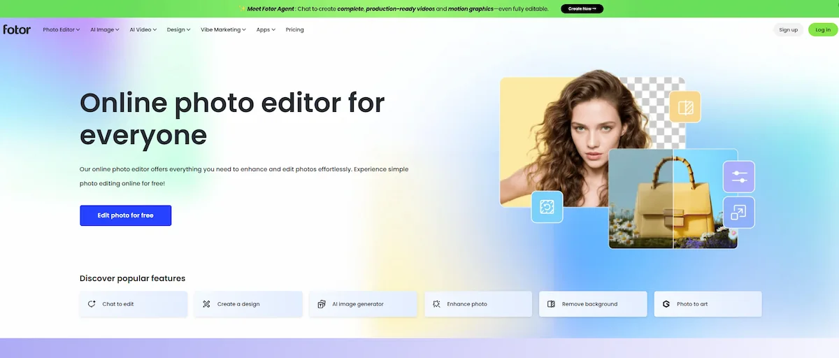
Task: Click the Online photo editor for everyone heading
Action: (x=232, y=118)
